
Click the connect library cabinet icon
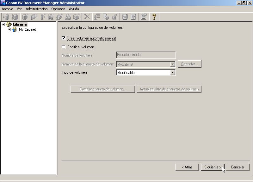[x=6, y=17]
